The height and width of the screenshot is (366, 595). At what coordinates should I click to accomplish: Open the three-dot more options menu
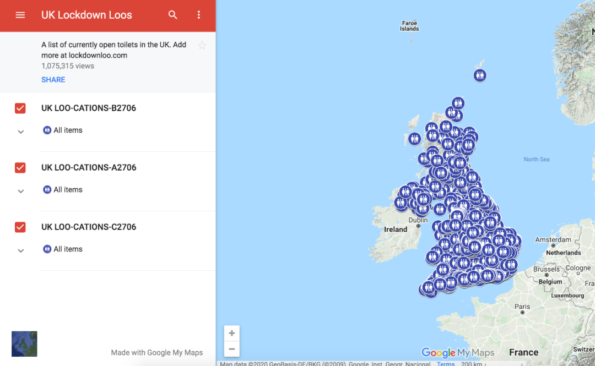(x=198, y=15)
